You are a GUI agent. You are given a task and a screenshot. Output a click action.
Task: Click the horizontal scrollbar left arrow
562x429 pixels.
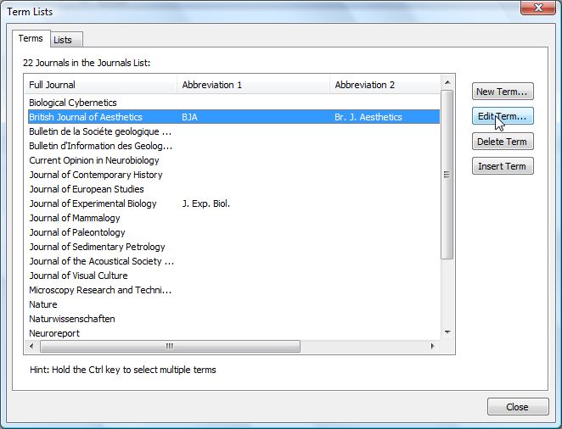coord(31,347)
